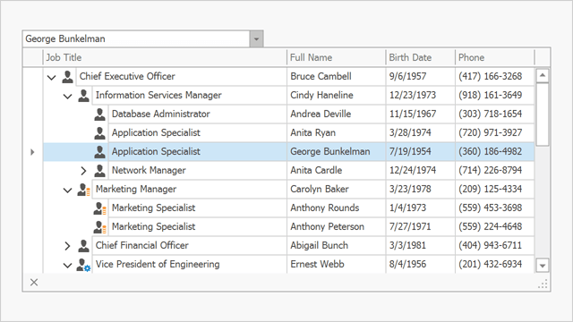Viewport: 573px width, 322px height.
Task: Sort by the Phone column header
Action: (x=495, y=57)
